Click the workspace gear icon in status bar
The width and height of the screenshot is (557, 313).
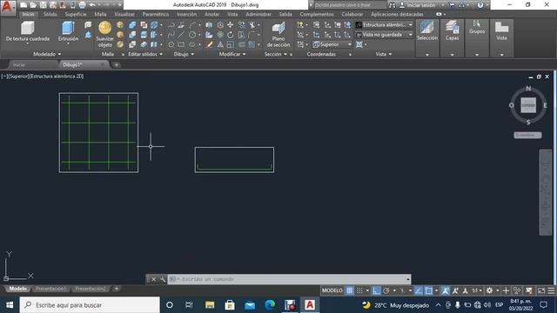pyautogui.click(x=489, y=290)
